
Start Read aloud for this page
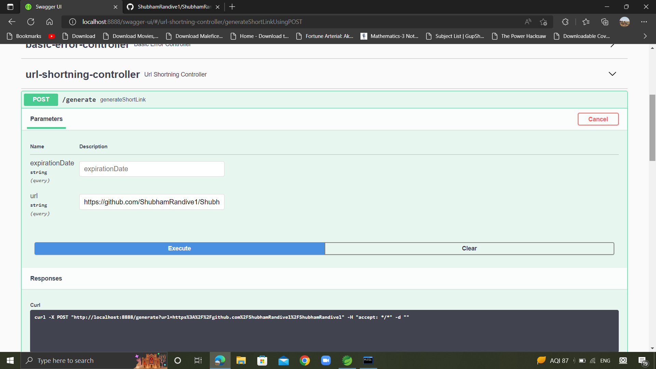528,22
